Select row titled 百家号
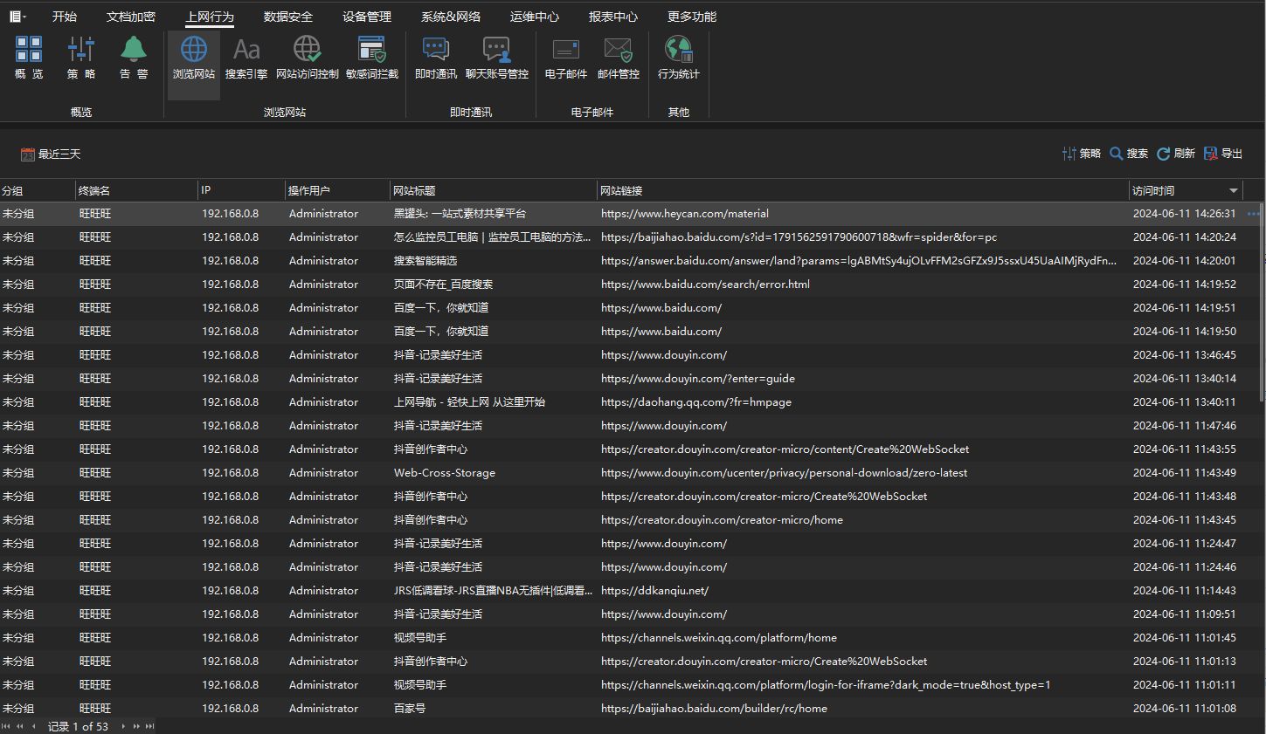The image size is (1266, 734). (629, 709)
